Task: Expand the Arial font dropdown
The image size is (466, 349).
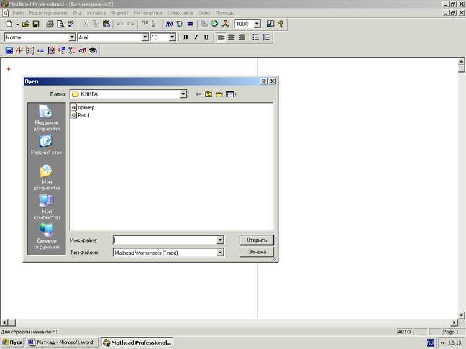Action: coord(145,37)
